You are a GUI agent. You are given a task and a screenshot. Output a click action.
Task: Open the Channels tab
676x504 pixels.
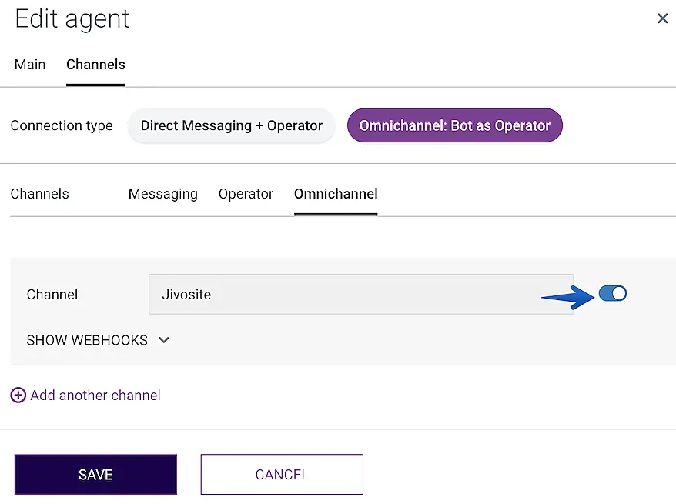tap(95, 65)
